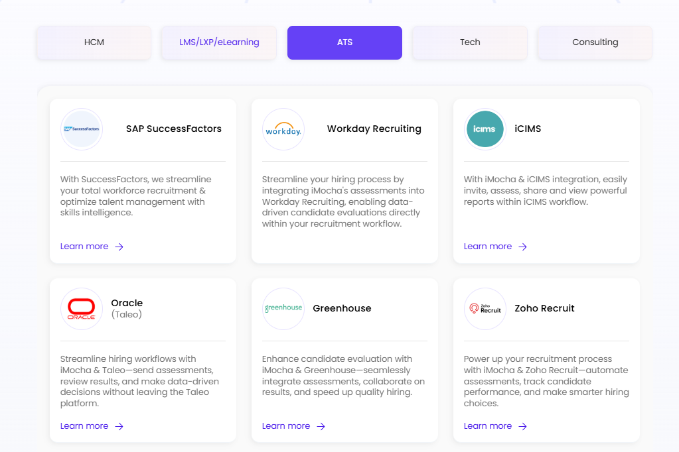The width and height of the screenshot is (679, 452).
Task: Click the Oracle card title
Action: click(x=127, y=303)
